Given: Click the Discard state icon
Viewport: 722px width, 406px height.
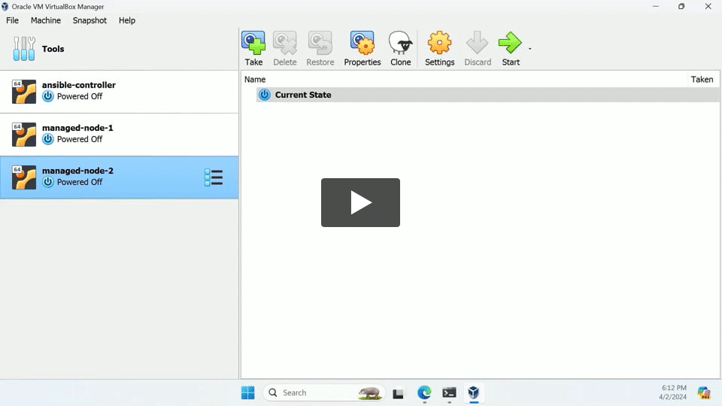Looking at the screenshot, I should (x=478, y=44).
